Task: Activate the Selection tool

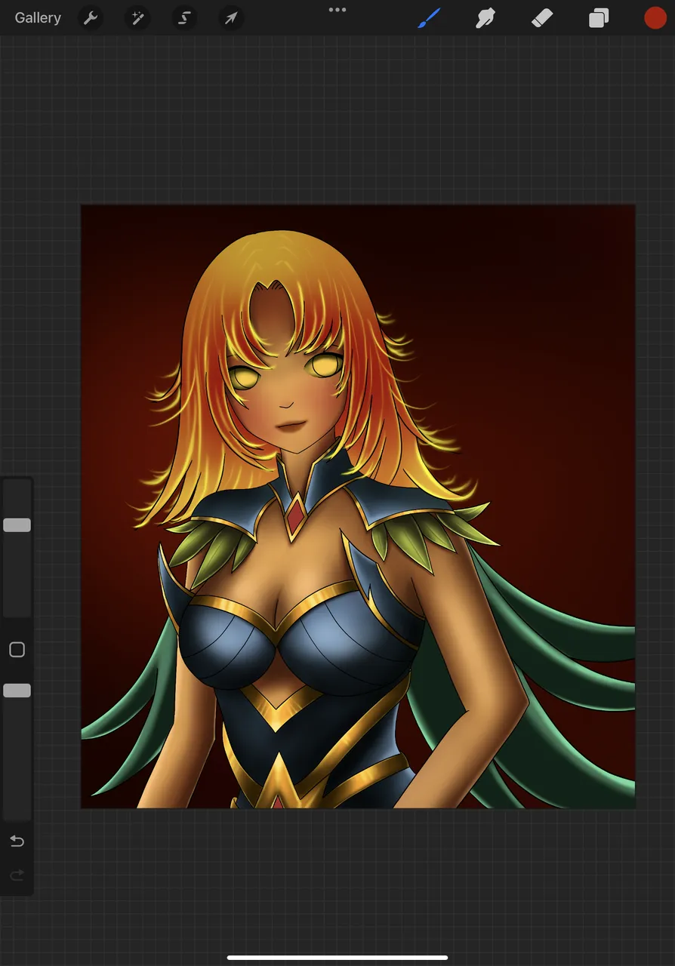Action: coord(184,18)
